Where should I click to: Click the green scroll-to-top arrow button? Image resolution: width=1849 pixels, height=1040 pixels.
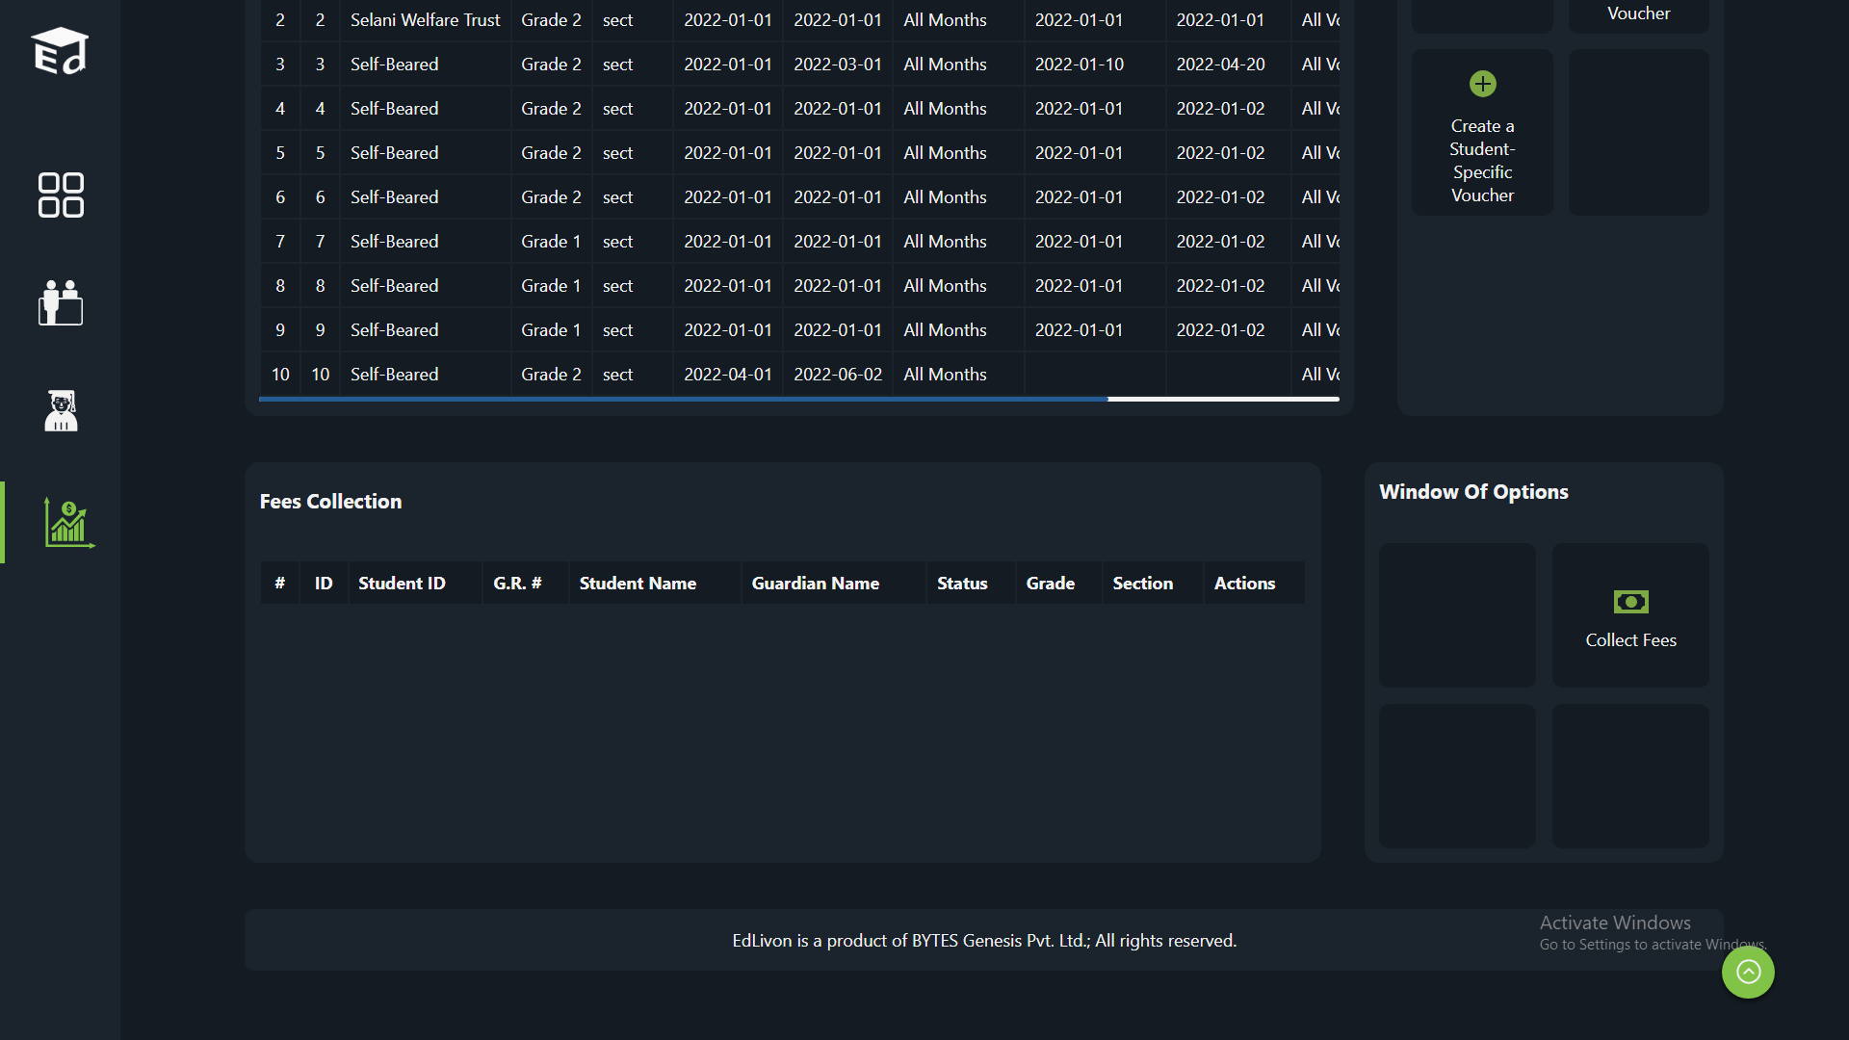[1748, 972]
